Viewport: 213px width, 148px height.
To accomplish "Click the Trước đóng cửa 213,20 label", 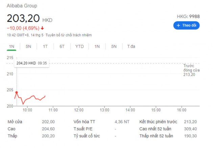I will 191,70.
